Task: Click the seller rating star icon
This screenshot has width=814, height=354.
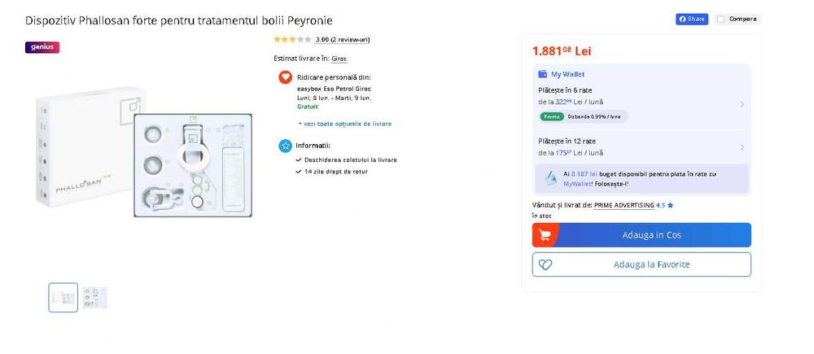Action: (670, 205)
